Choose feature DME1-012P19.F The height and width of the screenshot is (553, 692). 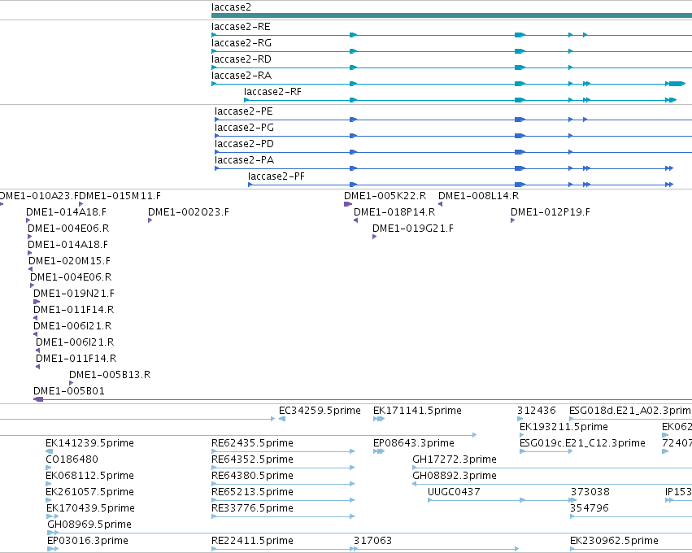pyautogui.click(x=550, y=212)
